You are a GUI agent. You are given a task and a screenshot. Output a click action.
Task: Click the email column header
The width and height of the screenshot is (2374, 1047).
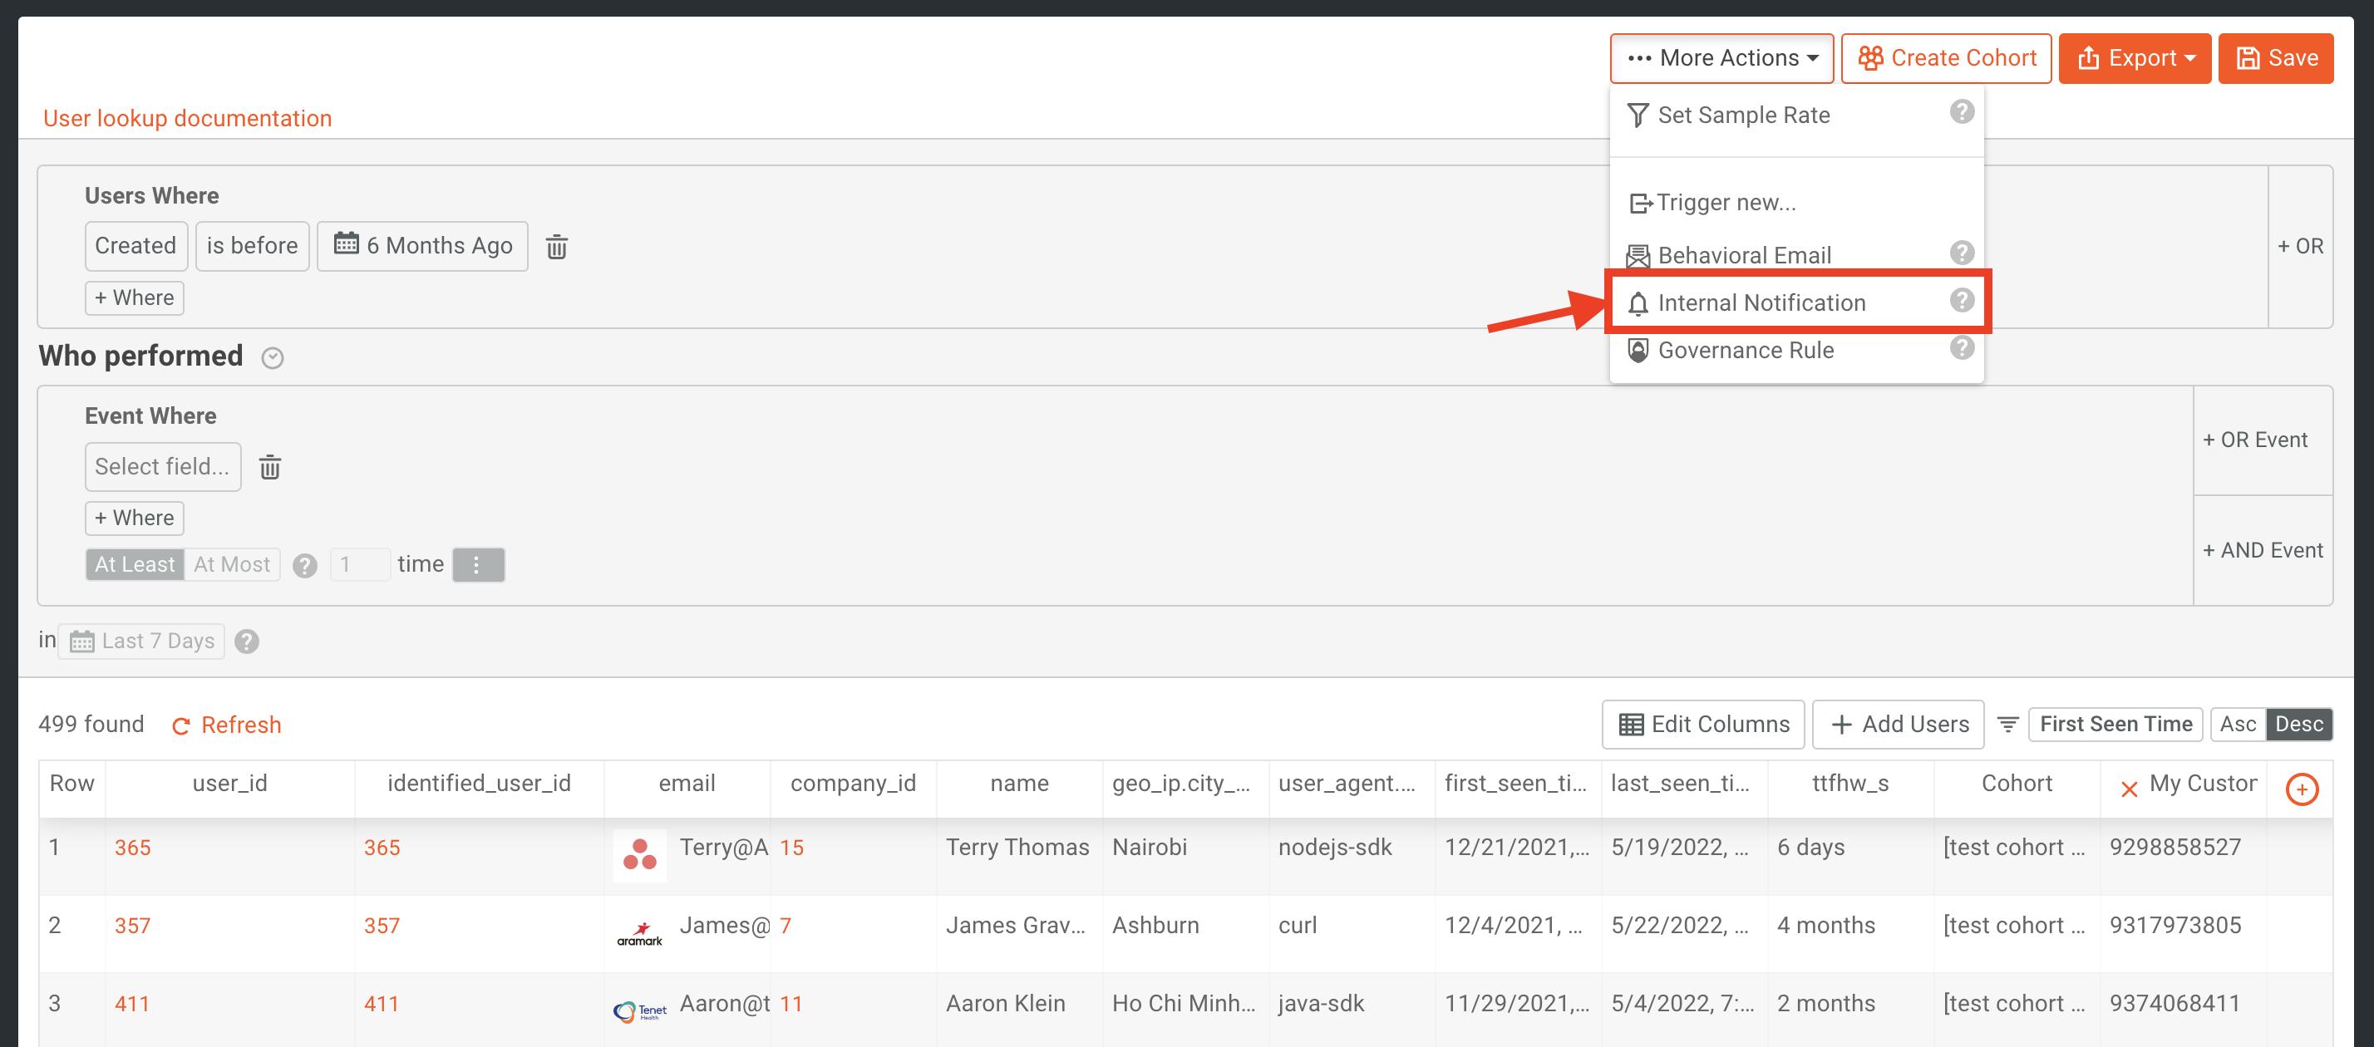(687, 784)
